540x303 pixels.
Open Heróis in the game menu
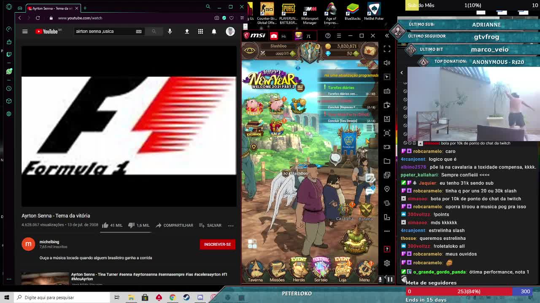click(299, 270)
